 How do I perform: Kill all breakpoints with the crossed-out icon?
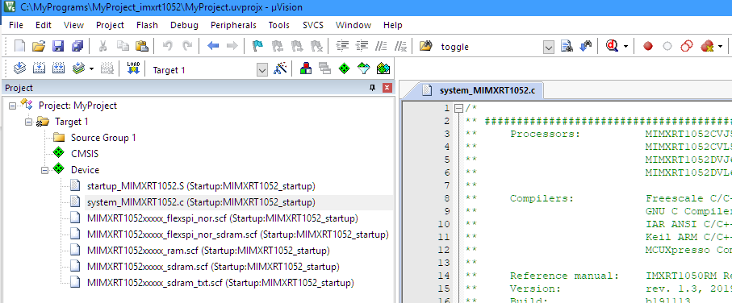(707, 46)
